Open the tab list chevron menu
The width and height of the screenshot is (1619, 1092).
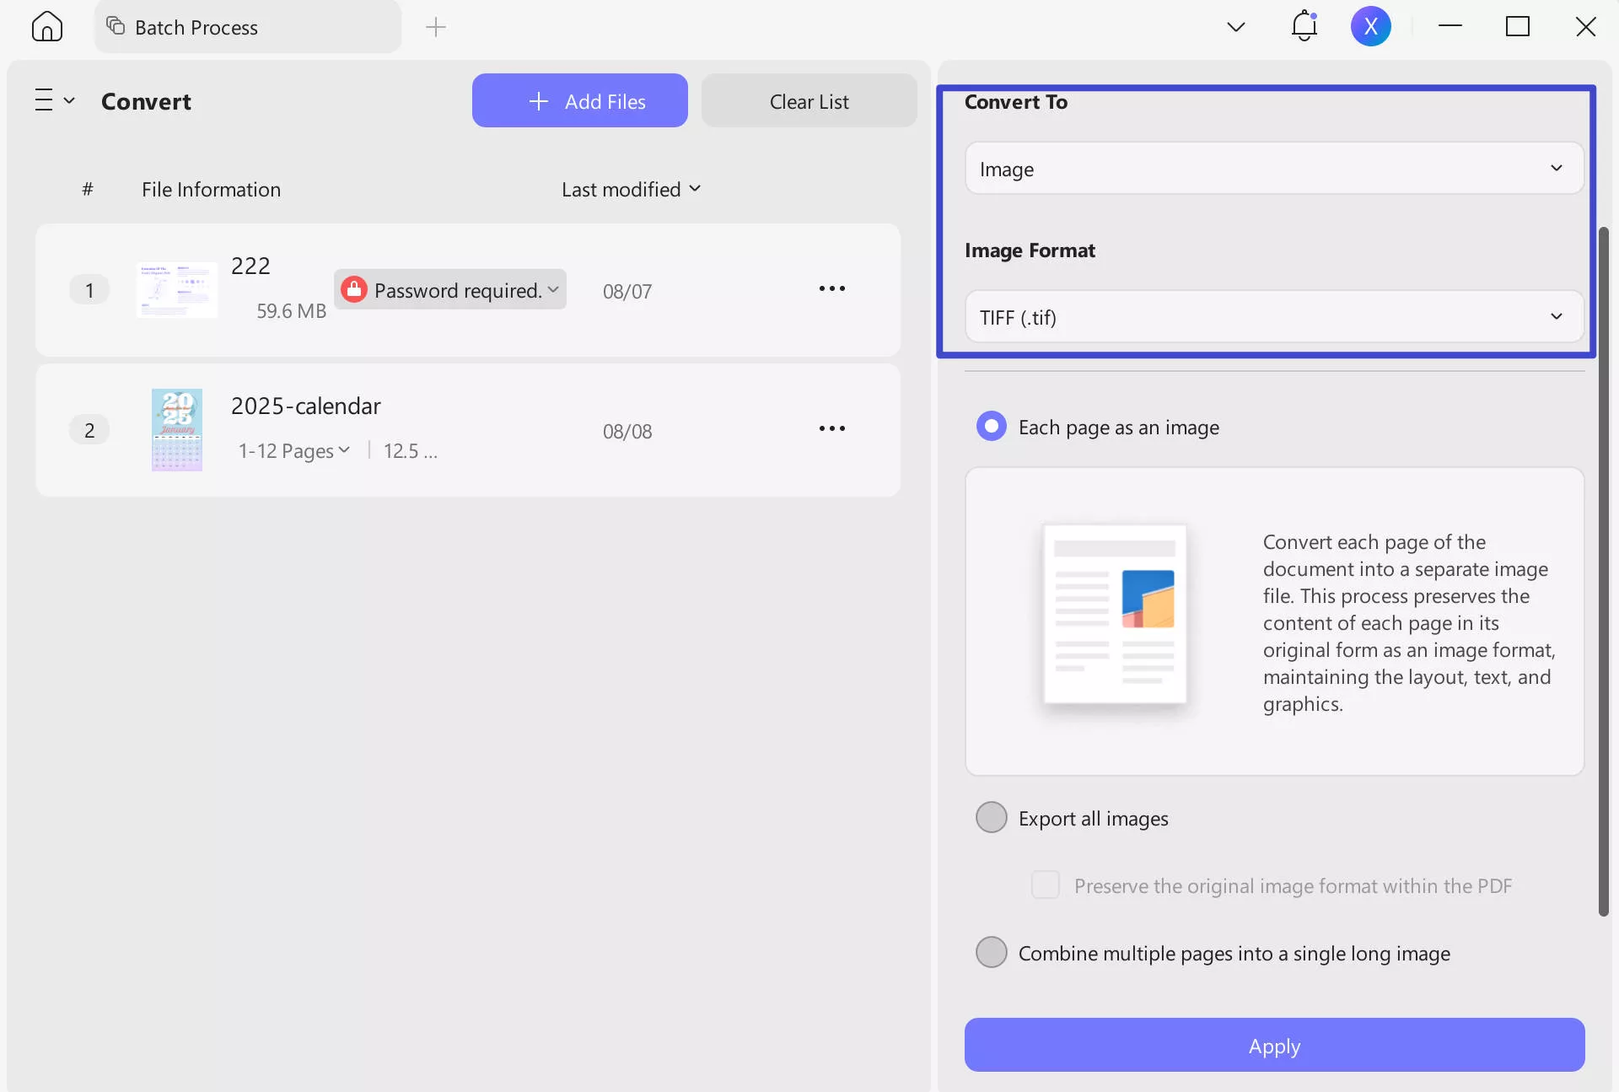click(x=1236, y=26)
